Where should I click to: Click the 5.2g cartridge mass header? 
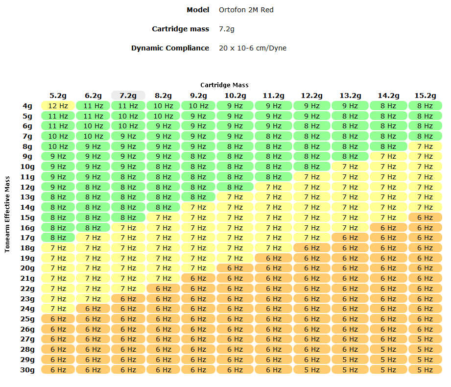tap(58, 96)
